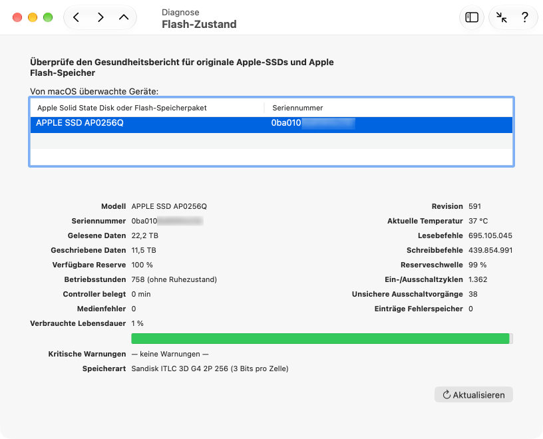543x439 pixels.
Task: Click the Ein-/Ausschaltzyklen value 1.362
Action: click(x=478, y=279)
